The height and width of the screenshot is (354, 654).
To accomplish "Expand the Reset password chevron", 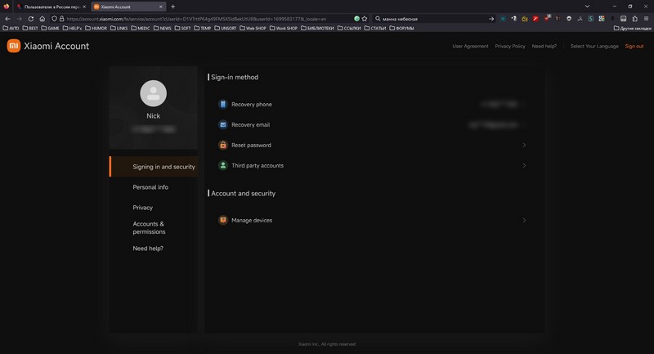I will pos(524,145).
